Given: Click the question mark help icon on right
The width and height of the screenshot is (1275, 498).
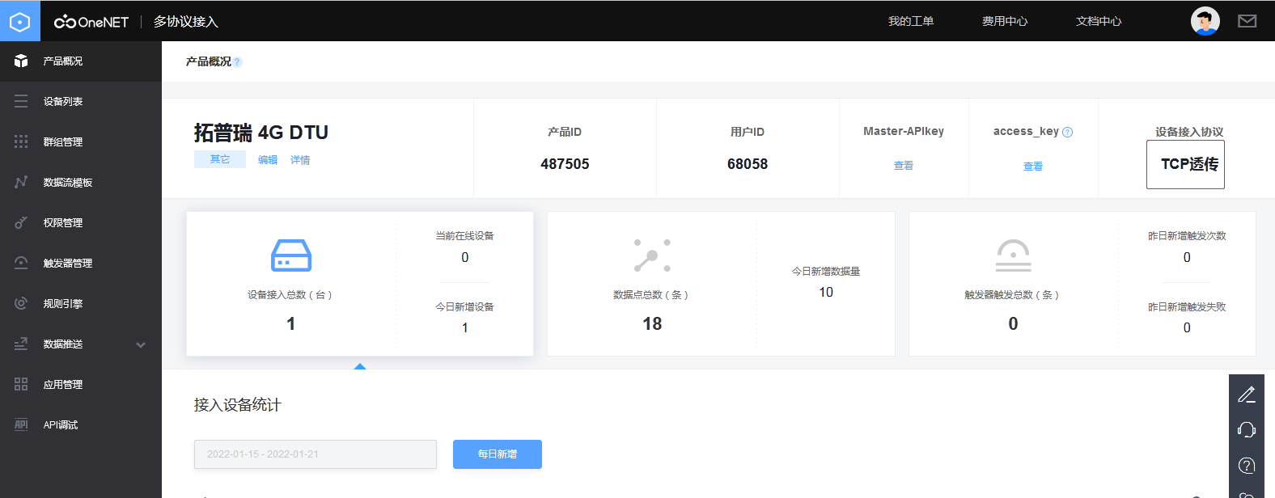Looking at the screenshot, I should point(1247,466).
